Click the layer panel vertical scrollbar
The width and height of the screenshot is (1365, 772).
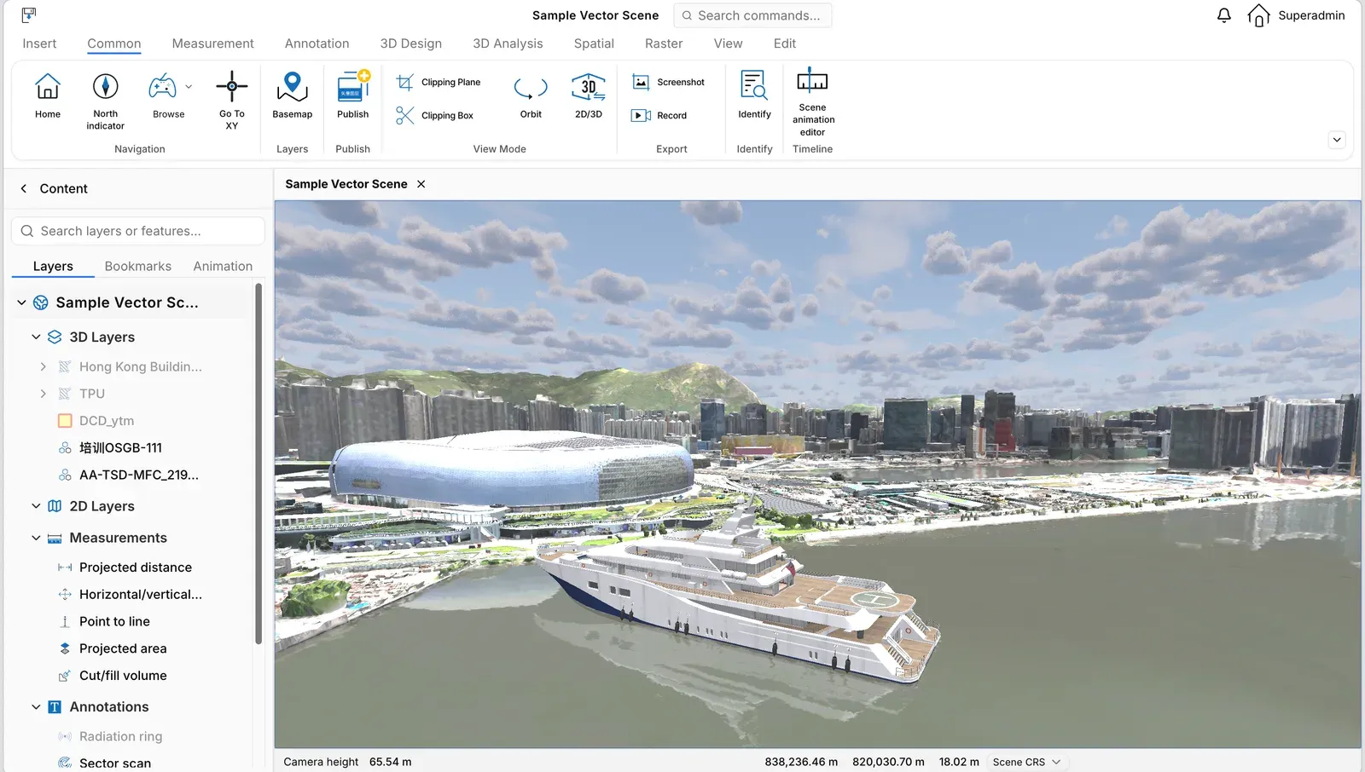pos(258,464)
